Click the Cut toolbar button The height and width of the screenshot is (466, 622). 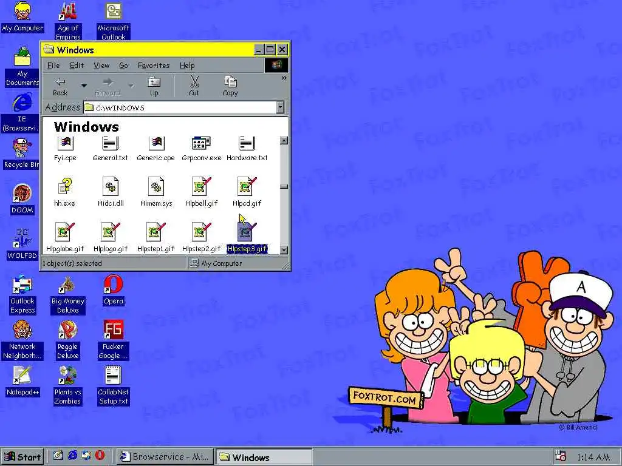[194, 86]
